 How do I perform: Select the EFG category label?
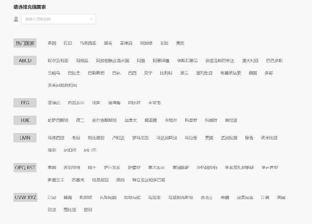tap(25, 103)
